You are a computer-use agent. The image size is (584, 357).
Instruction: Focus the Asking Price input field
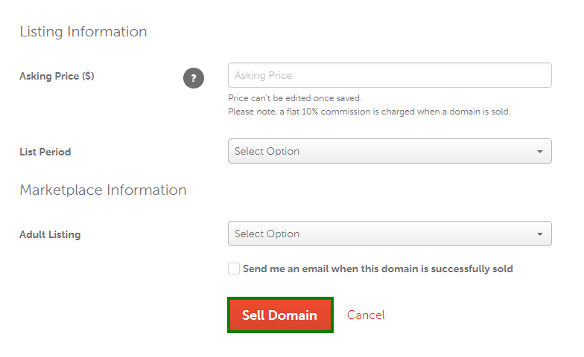[390, 75]
